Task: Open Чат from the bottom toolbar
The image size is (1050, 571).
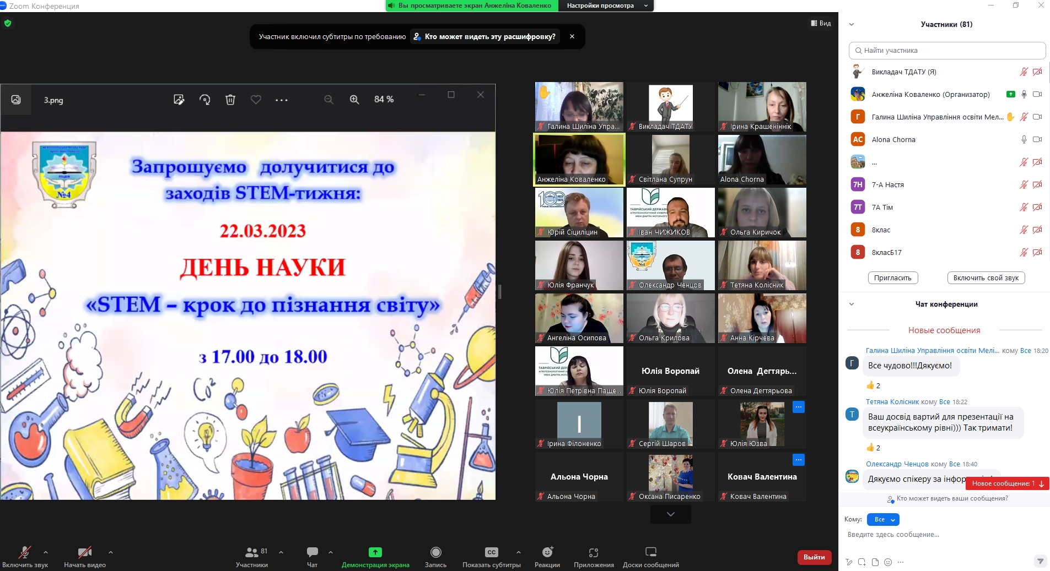Action: click(312, 557)
